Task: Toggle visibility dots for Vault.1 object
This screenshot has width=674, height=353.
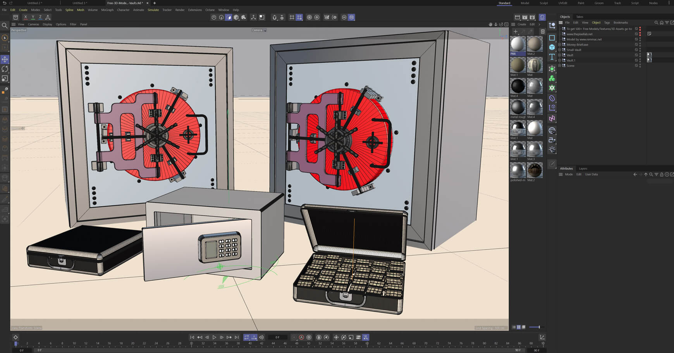Action: click(x=640, y=60)
